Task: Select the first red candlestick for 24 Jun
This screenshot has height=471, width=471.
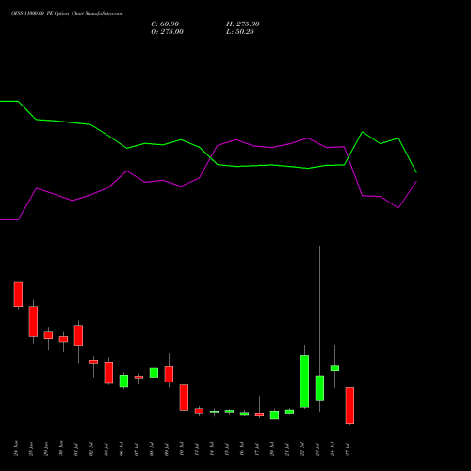Action: [18, 294]
